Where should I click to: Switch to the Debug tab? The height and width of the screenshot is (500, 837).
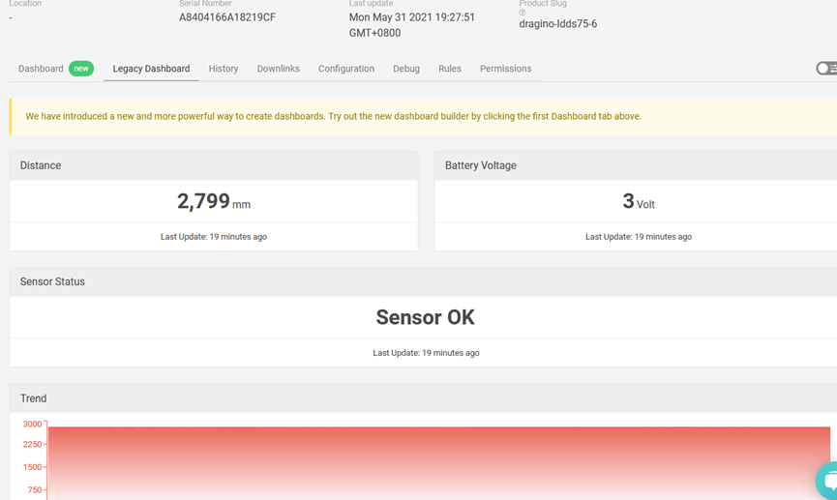(406, 69)
